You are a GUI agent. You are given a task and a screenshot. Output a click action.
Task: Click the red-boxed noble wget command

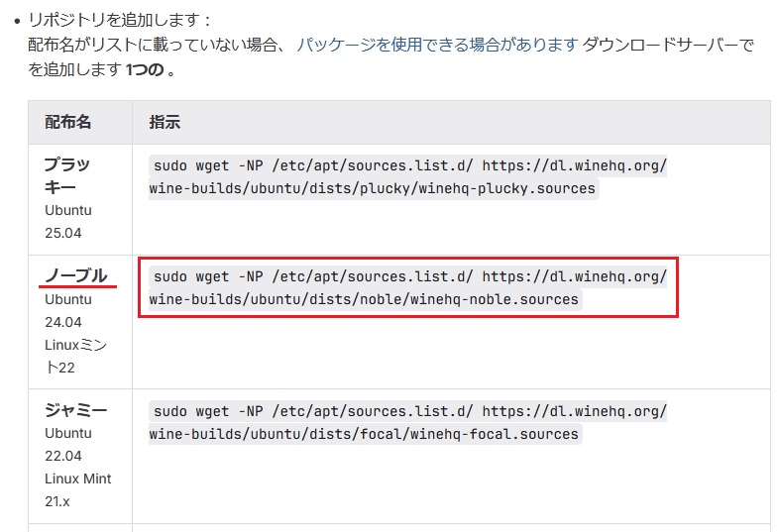pyautogui.click(x=408, y=287)
